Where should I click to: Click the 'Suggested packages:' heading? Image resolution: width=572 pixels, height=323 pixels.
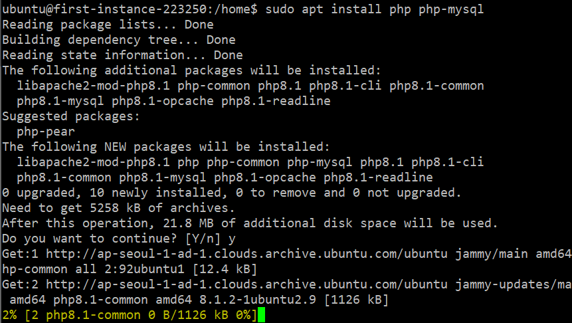click(x=71, y=116)
